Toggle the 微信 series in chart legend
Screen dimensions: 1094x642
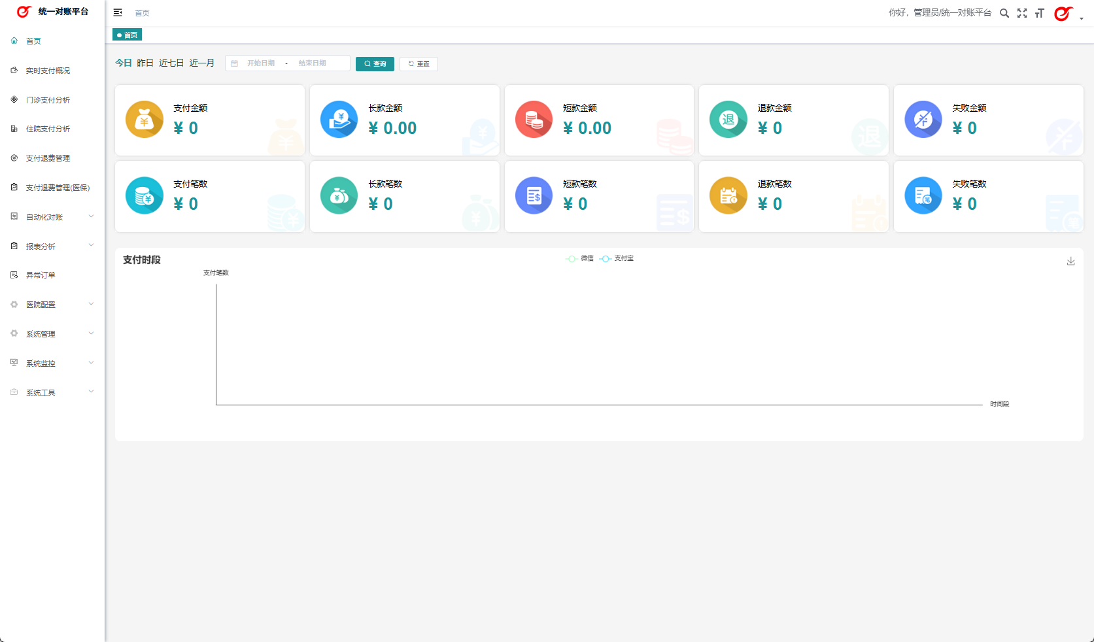pos(580,259)
